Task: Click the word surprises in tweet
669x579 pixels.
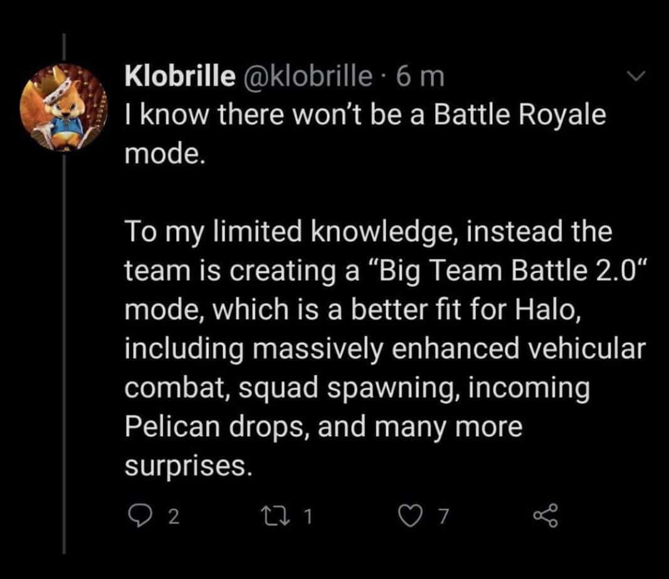Action: point(187,466)
